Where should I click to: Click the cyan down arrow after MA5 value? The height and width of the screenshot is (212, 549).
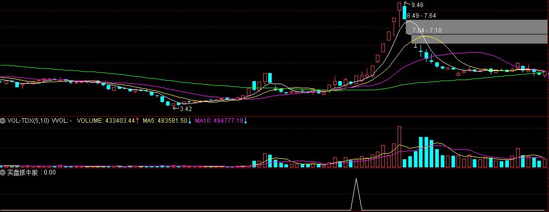[x=190, y=121]
